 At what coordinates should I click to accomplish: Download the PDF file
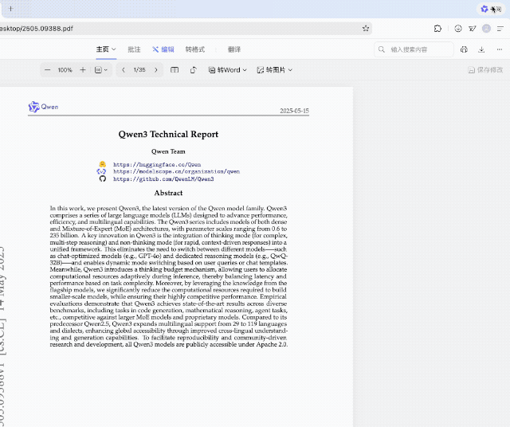point(481,49)
